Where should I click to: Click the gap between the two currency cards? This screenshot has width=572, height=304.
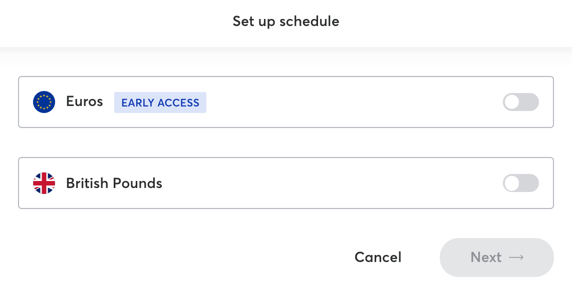(x=286, y=142)
